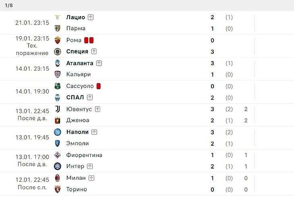This screenshot has width=294, height=201.
Task: Select the 1/8 round header
Action: pyautogui.click(x=9, y=6)
